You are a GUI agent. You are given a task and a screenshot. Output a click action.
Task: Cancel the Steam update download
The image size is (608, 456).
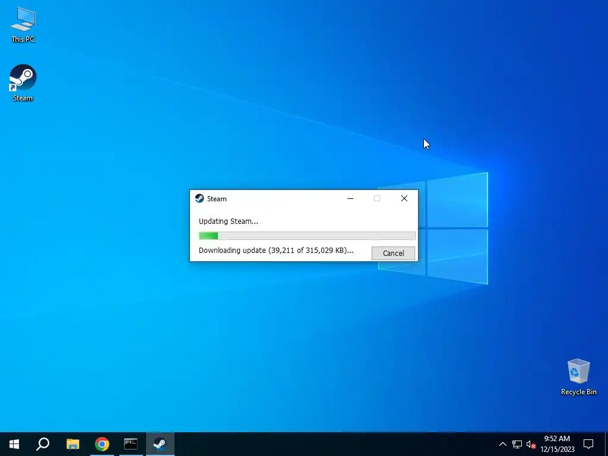(393, 253)
